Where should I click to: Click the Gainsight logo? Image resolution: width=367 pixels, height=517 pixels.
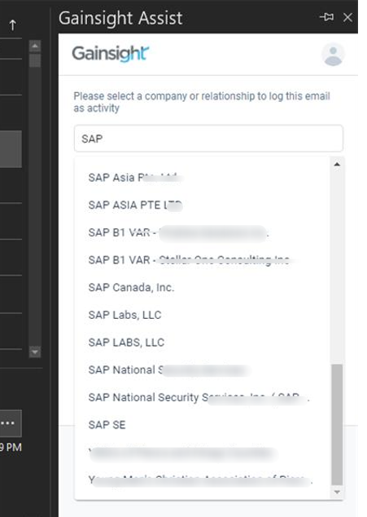click(111, 54)
